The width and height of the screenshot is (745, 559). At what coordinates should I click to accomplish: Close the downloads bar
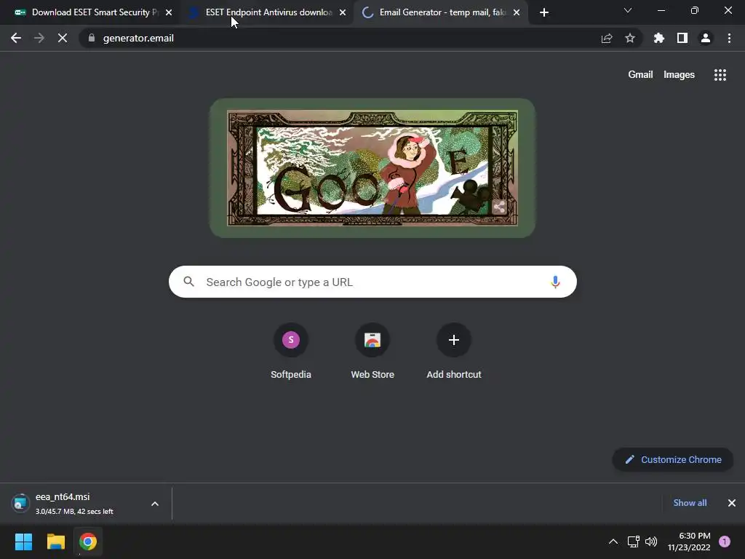pyautogui.click(x=732, y=503)
